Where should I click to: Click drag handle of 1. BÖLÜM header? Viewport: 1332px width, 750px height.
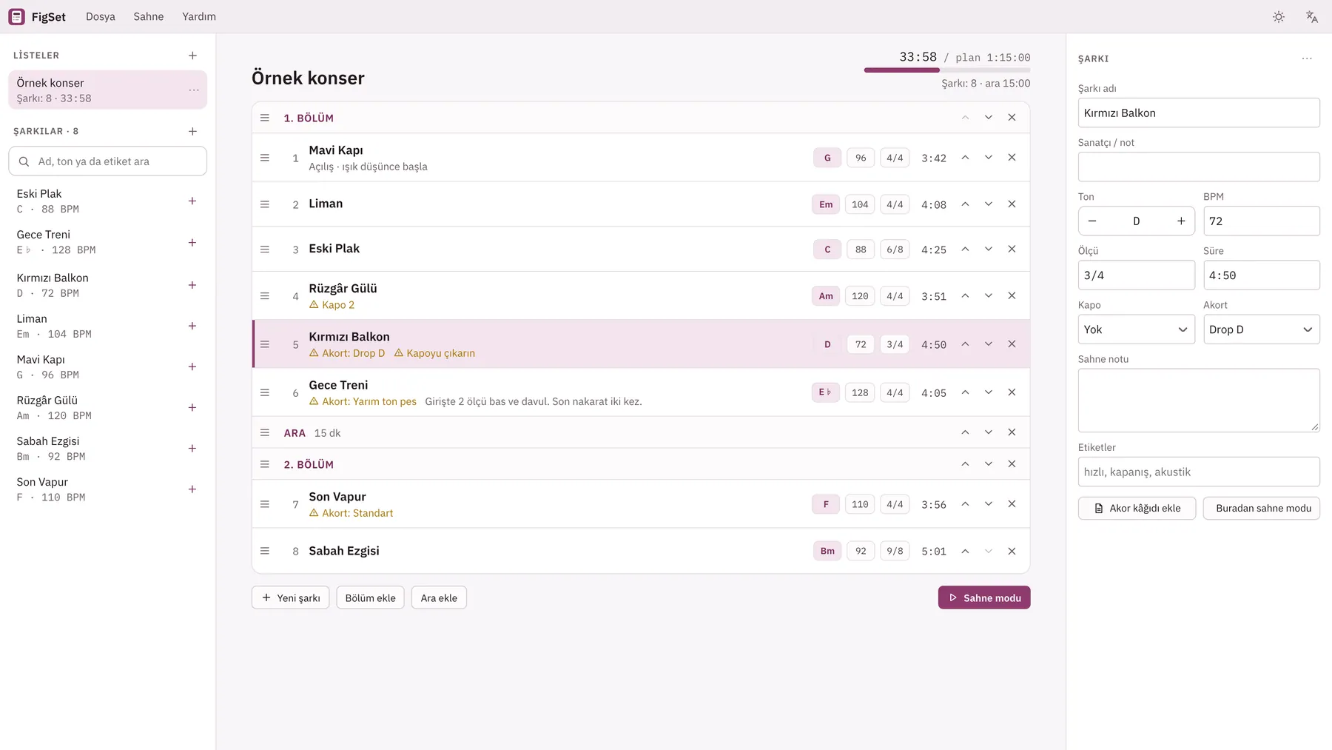[265, 117]
